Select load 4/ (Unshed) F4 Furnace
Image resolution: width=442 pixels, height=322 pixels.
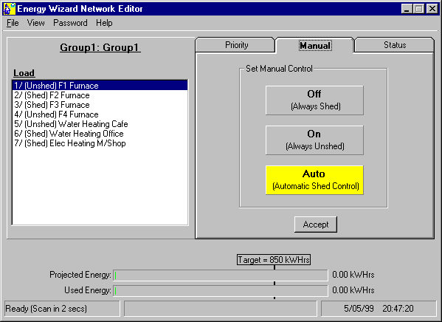100,114
